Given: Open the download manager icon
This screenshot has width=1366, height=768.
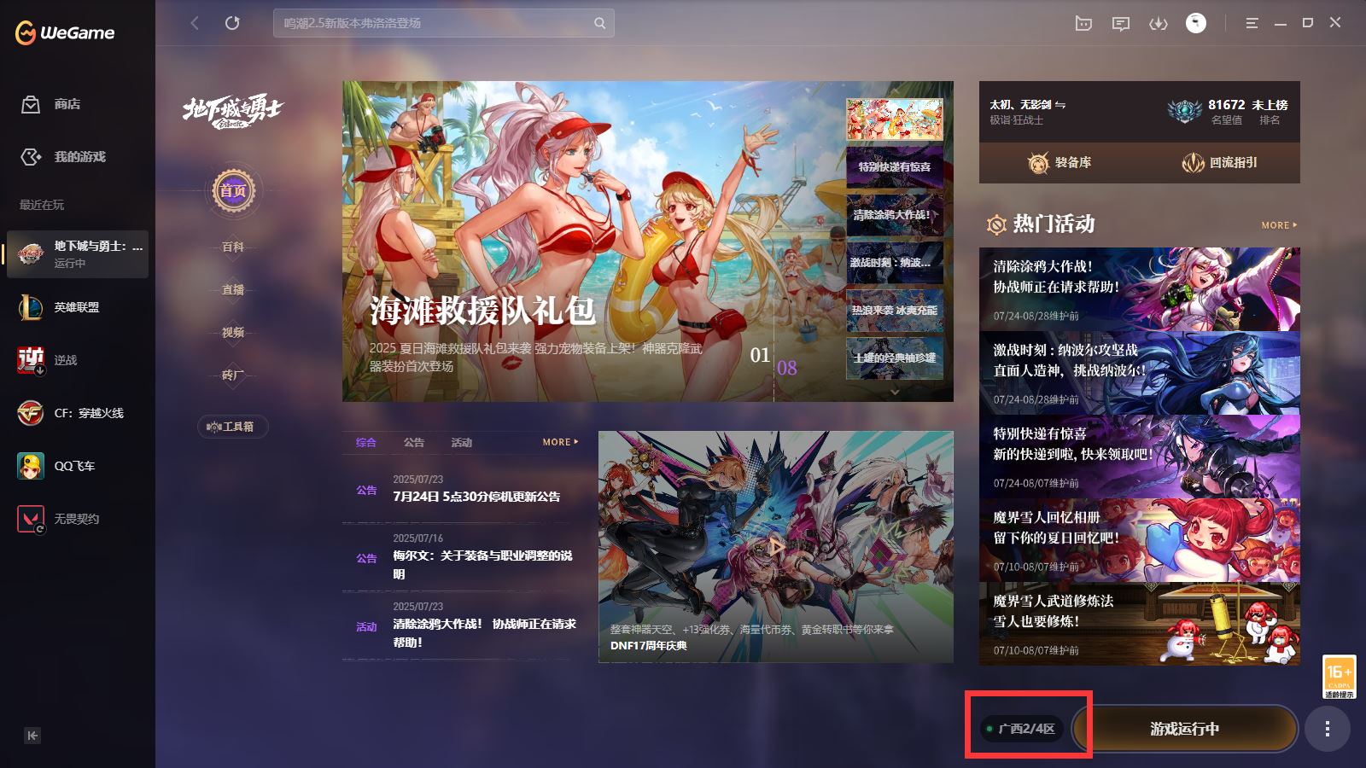Looking at the screenshot, I should [x=1158, y=23].
